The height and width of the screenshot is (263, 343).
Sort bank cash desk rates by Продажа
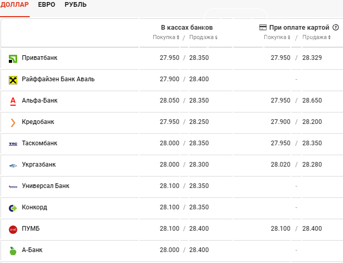203,37
